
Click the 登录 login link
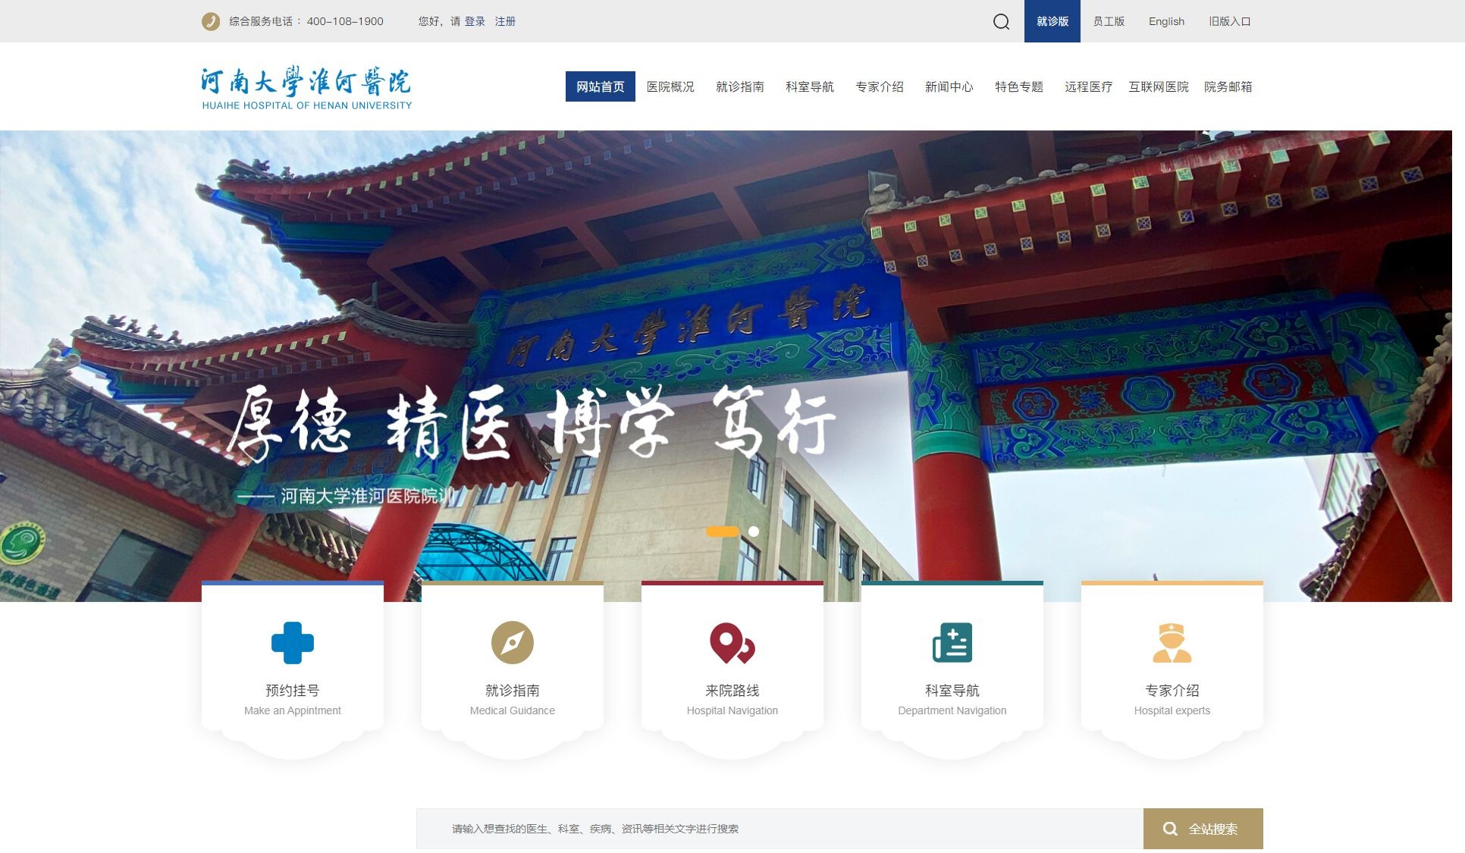tap(475, 21)
